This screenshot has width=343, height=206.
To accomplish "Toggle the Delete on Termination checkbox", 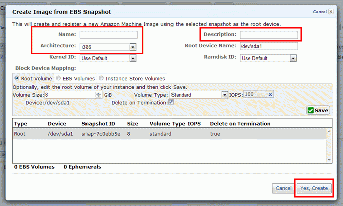I will (x=171, y=102).
